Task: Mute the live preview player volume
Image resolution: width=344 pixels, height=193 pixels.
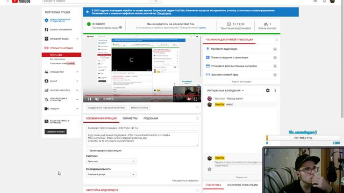Action: 97,99
